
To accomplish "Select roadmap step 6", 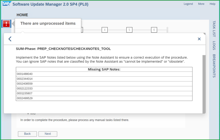I will 154,30.
